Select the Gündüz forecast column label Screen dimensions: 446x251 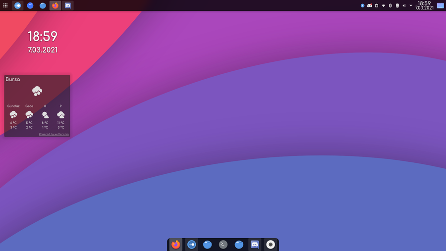click(x=13, y=106)
